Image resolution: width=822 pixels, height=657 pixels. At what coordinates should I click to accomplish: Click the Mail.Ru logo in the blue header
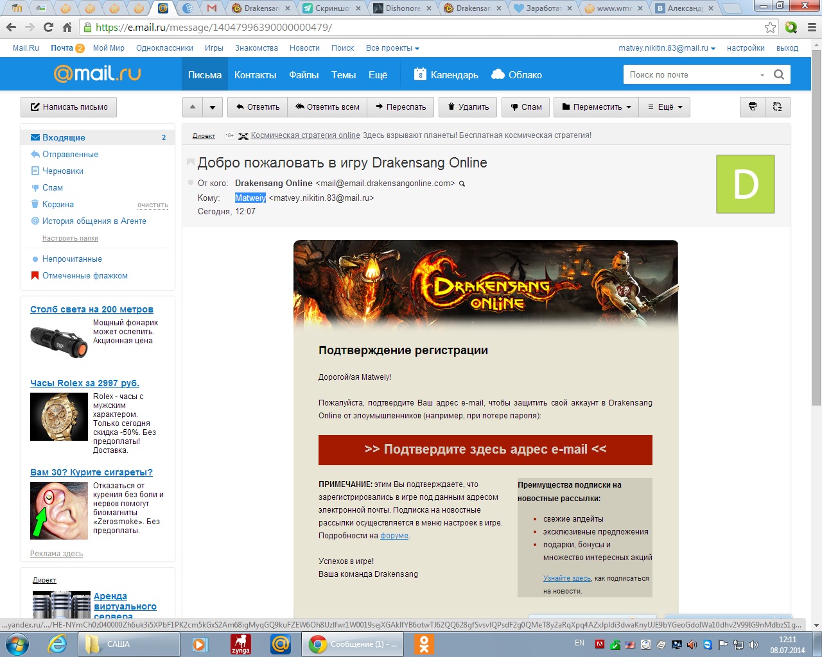[x=98, y=74]
